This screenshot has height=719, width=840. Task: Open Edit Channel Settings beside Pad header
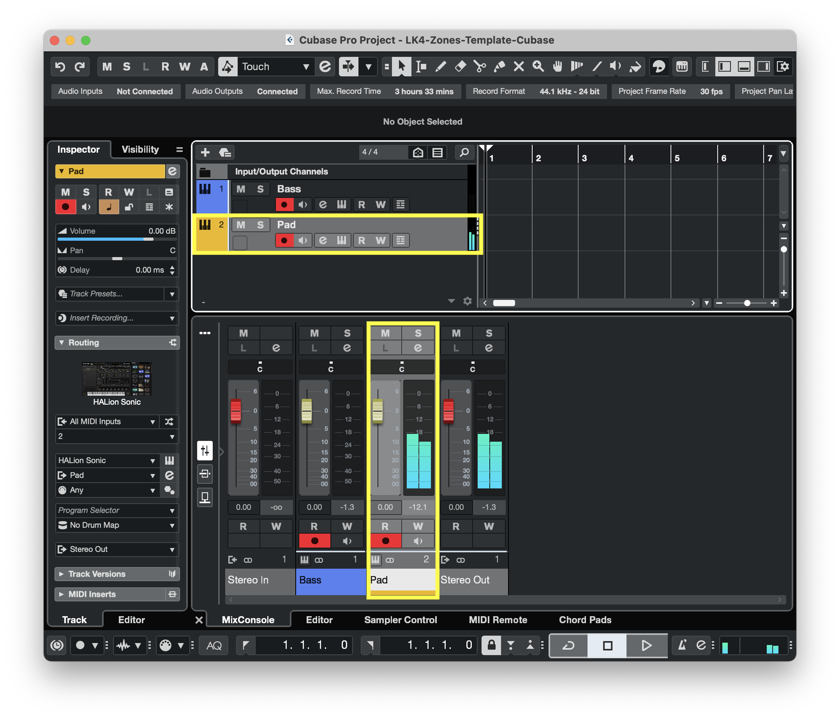click(172, 171)
